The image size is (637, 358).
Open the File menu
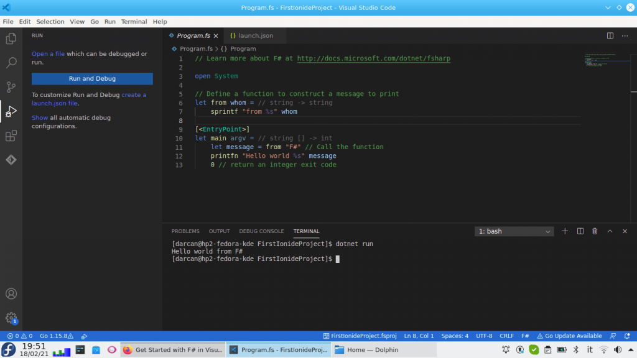point(8,22)
